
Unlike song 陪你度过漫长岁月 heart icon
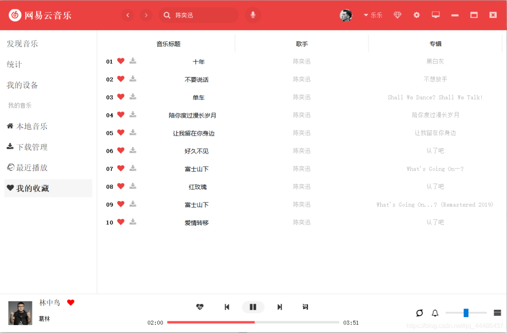pyautogui.click(x=121, y=115)
